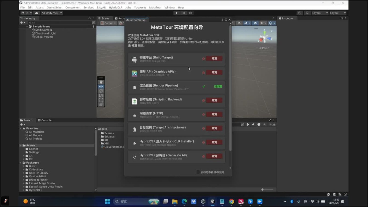Open the Layers dropdown
The width and height of the screenshot is (368, 207).
[320, 13]
